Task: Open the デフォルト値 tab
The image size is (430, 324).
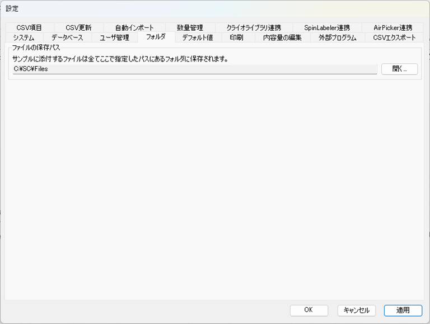Action: pos(198,37)
